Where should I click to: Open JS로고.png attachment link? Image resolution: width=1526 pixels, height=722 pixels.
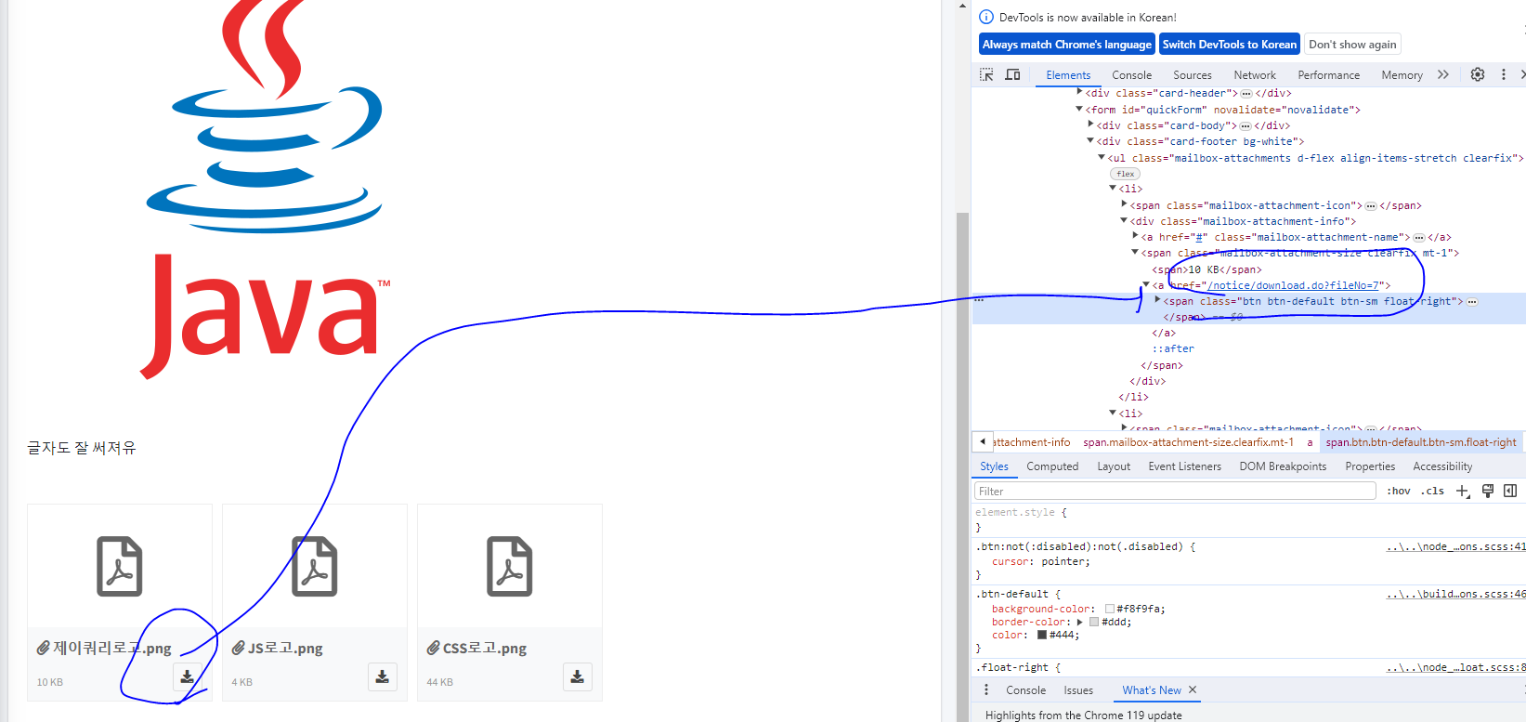click(x=285, y=648)
